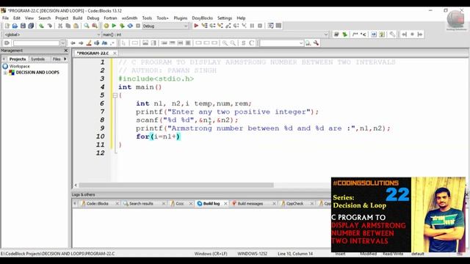Click the DoxyBlocks block comment icon
This screenshot has height=264, width=470.
tap(355, 34)
